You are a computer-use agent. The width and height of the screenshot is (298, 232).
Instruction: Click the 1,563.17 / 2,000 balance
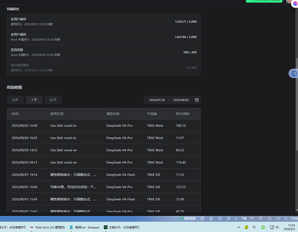point(186,22)
